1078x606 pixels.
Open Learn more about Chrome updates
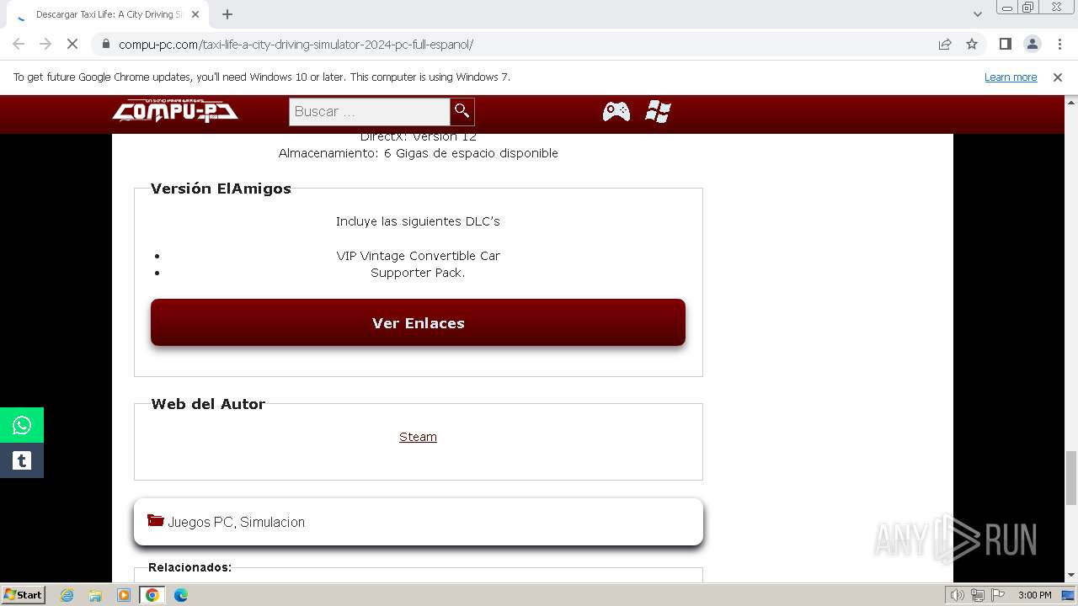[x=1011, y=77]
